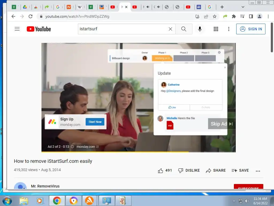
Task: Open Chrome's three-dot main menu
Action: pyautogui.click(x=268, y=16)
